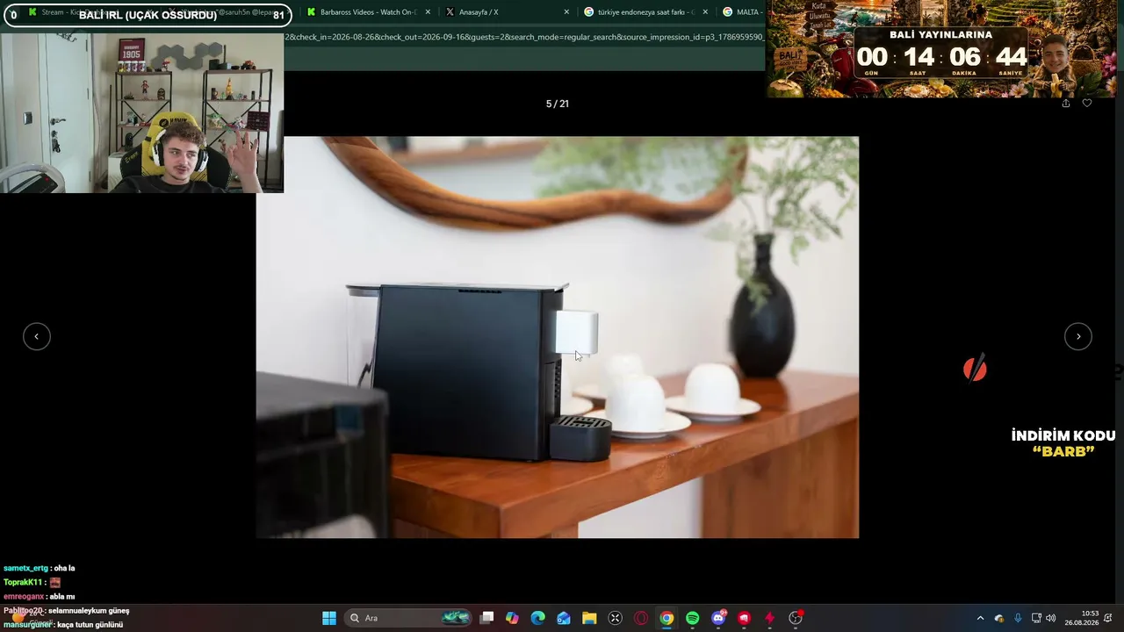
Task: Open network settings in the system tray
Action: click(1036, 618)
